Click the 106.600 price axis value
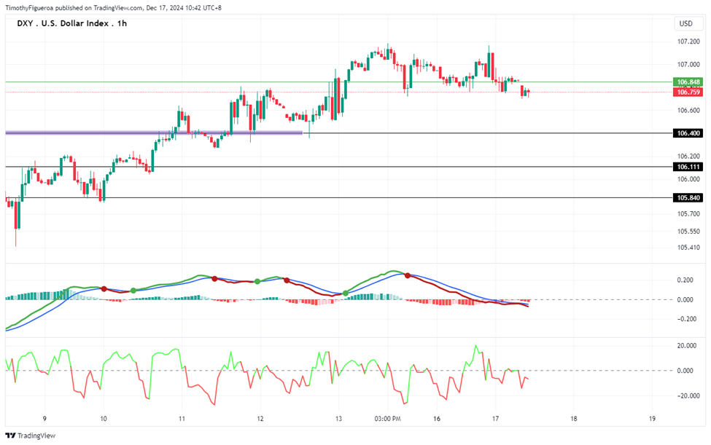 [x=688, y=110]
